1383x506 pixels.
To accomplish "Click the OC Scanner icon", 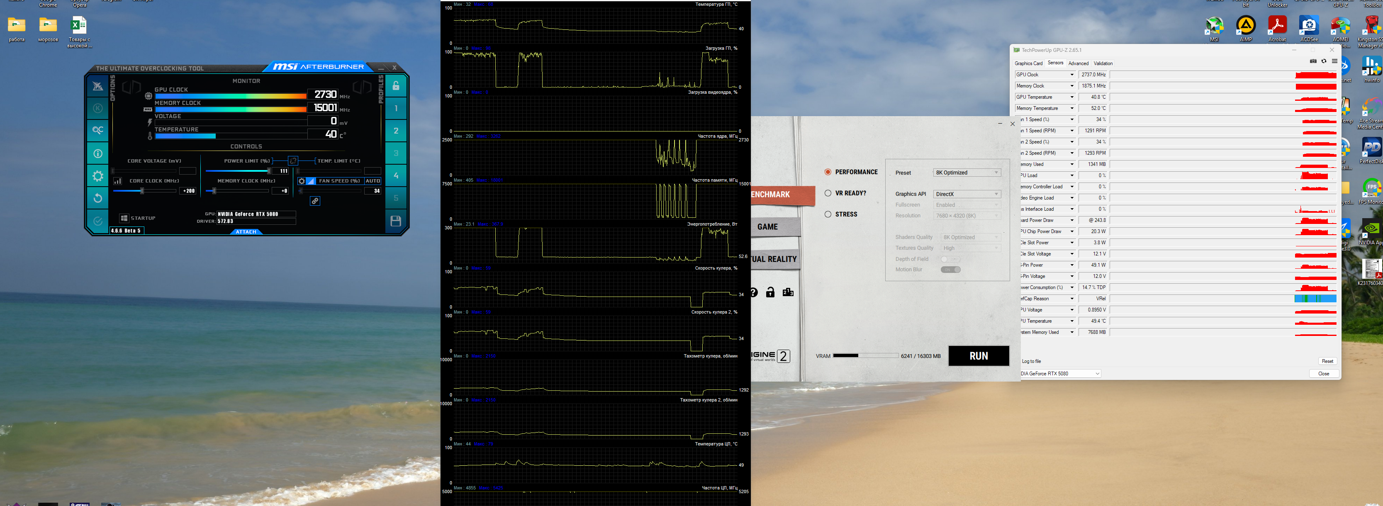I will click(98, 130).
